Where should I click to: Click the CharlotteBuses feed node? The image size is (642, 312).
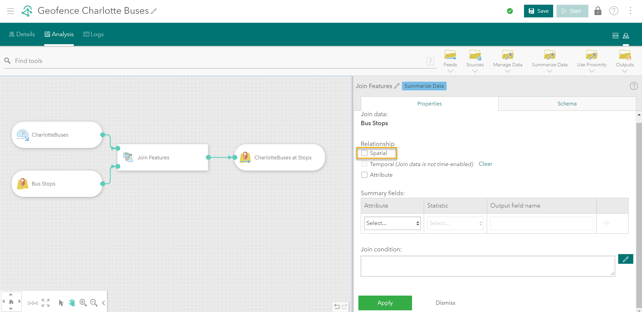coord(57,135)
